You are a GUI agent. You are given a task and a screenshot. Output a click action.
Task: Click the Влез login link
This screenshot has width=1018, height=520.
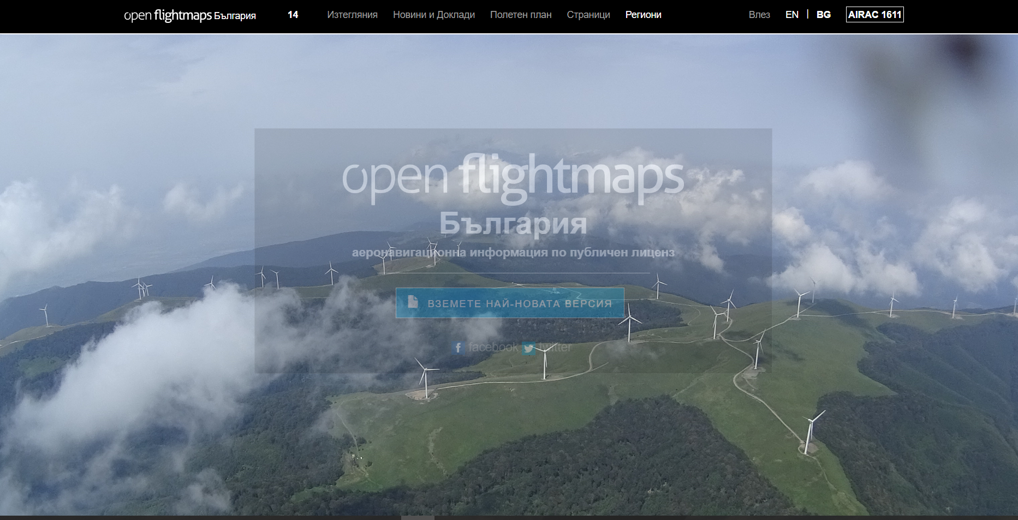(759, 15)
